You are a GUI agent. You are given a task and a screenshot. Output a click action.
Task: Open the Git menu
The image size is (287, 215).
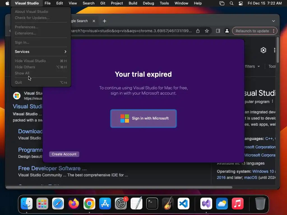pyautogui.click(x=103, y=3)
